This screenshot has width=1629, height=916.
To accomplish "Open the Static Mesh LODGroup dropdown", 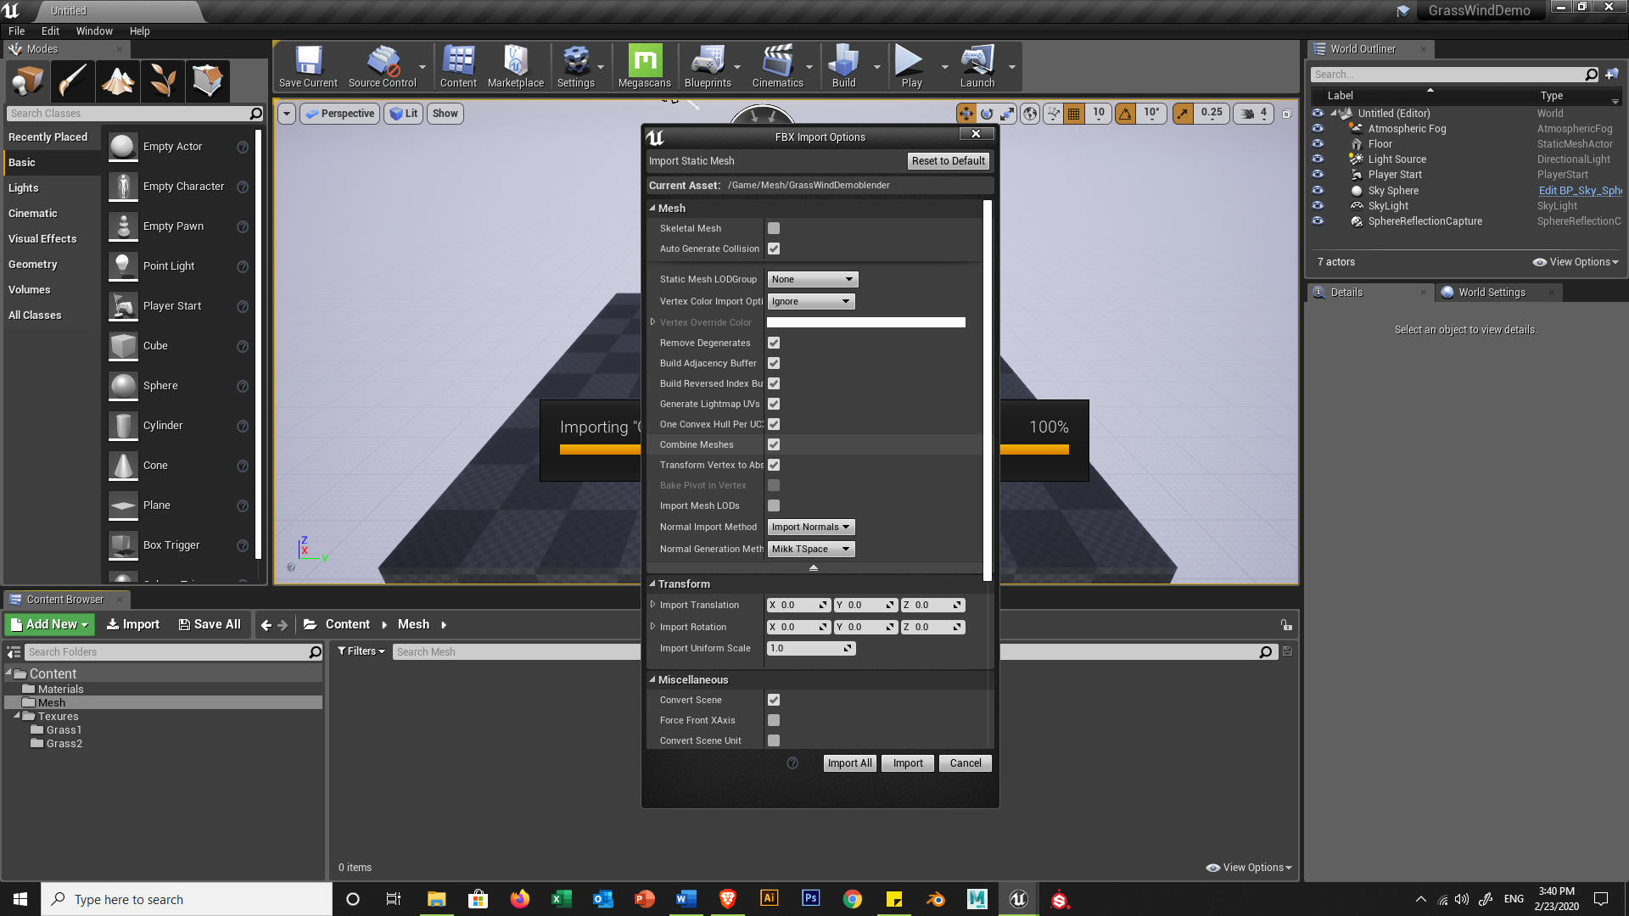I will (812, 279).
